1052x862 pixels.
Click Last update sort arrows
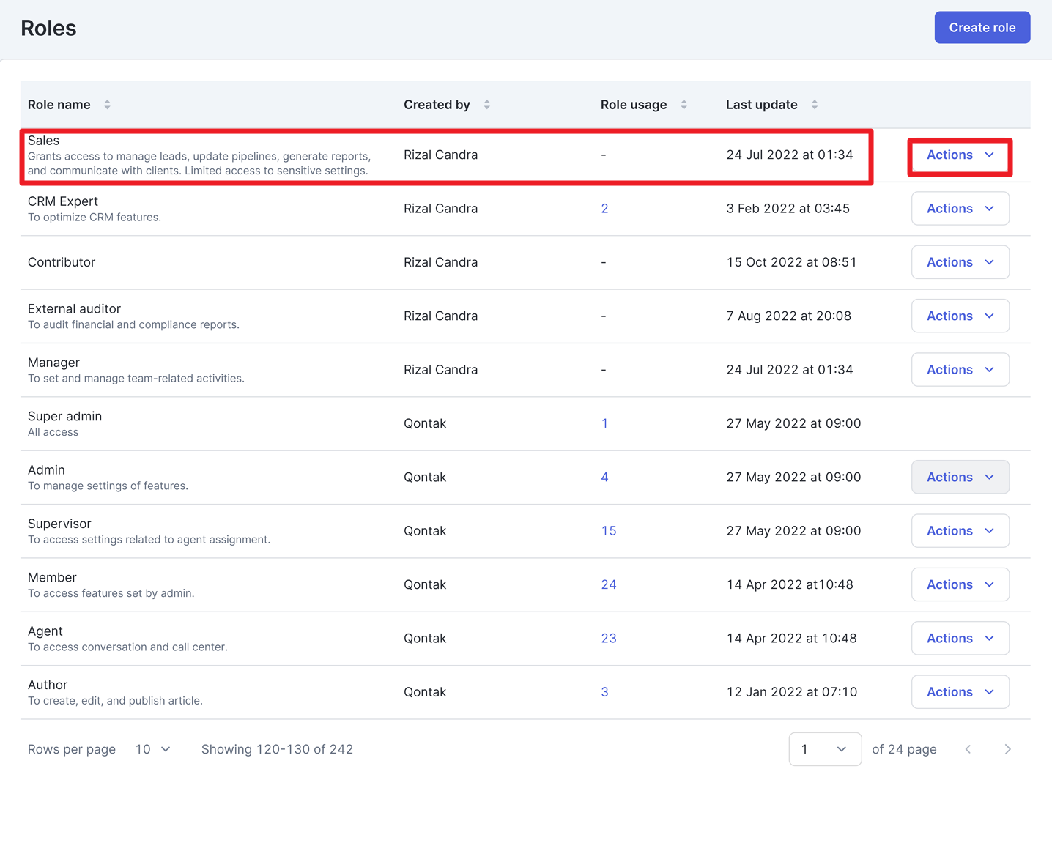(814, 105)
